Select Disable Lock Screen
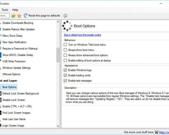 point(14,100)
